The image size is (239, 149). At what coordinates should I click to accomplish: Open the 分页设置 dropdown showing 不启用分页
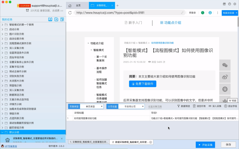[131, 106]
